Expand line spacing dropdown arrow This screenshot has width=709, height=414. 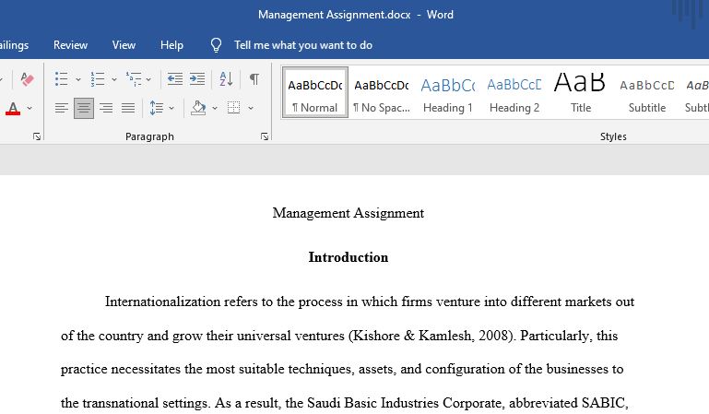coord(171,108)
